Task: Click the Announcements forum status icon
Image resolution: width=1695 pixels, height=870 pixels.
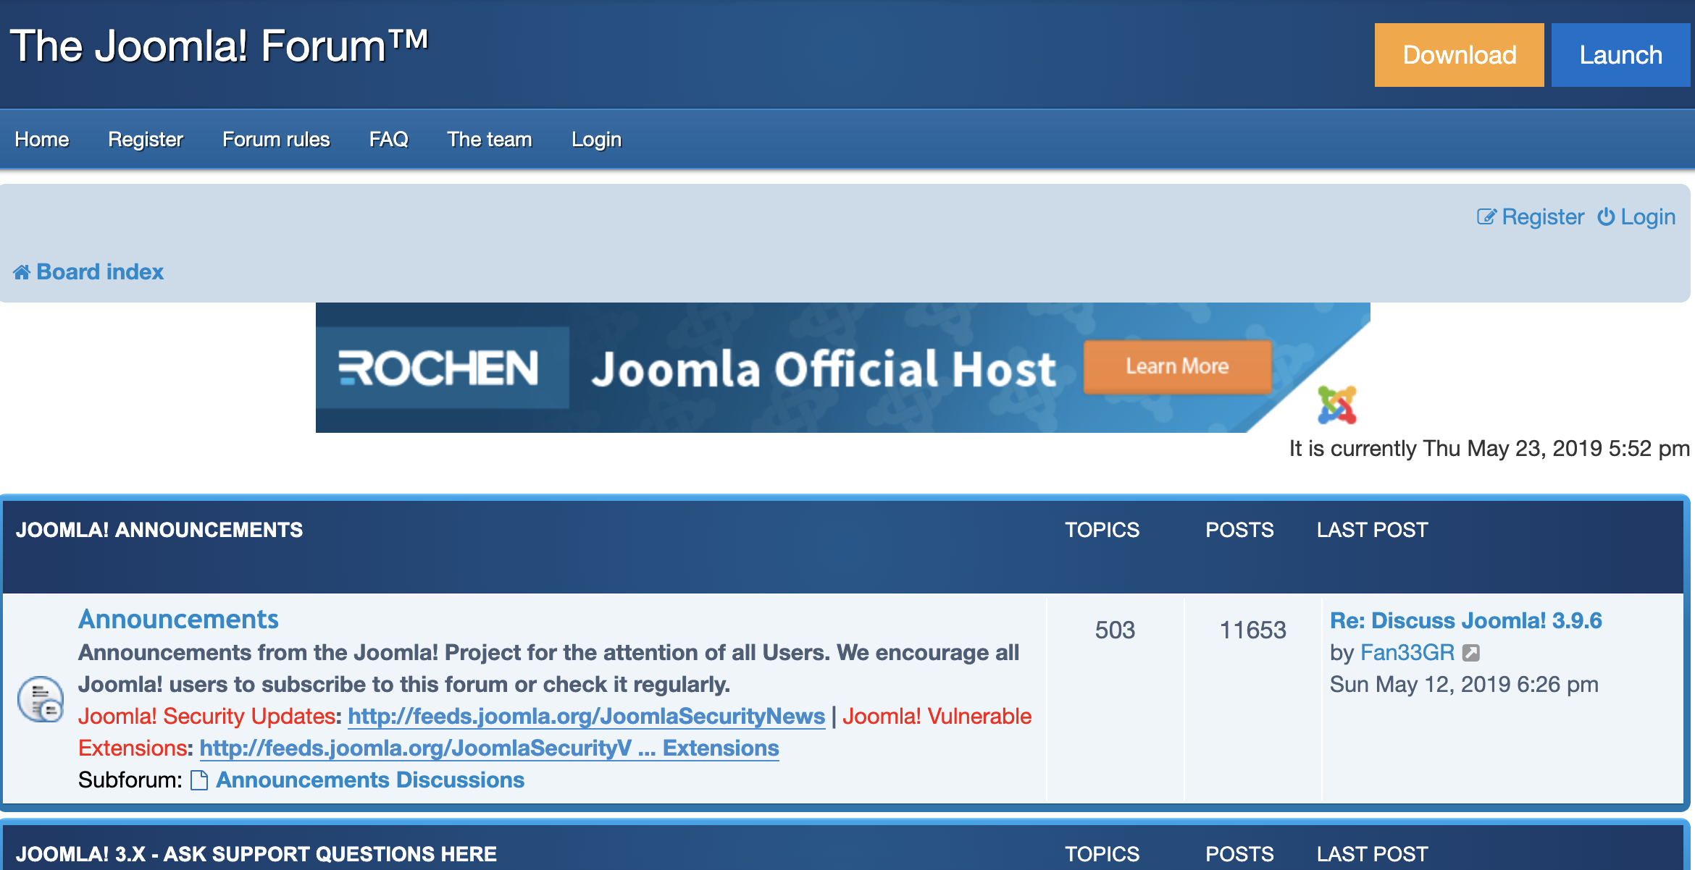Action: pyautogui.click(x=41, y=699)
